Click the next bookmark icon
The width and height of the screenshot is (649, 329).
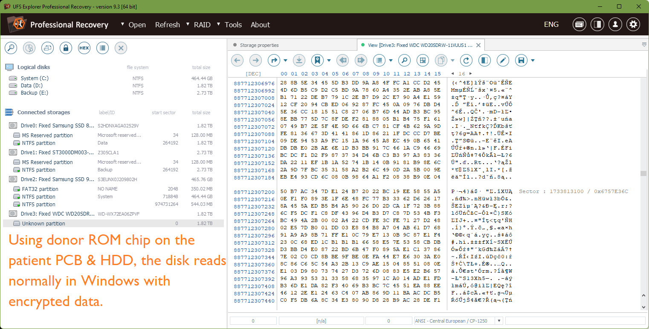coord(361,61)
